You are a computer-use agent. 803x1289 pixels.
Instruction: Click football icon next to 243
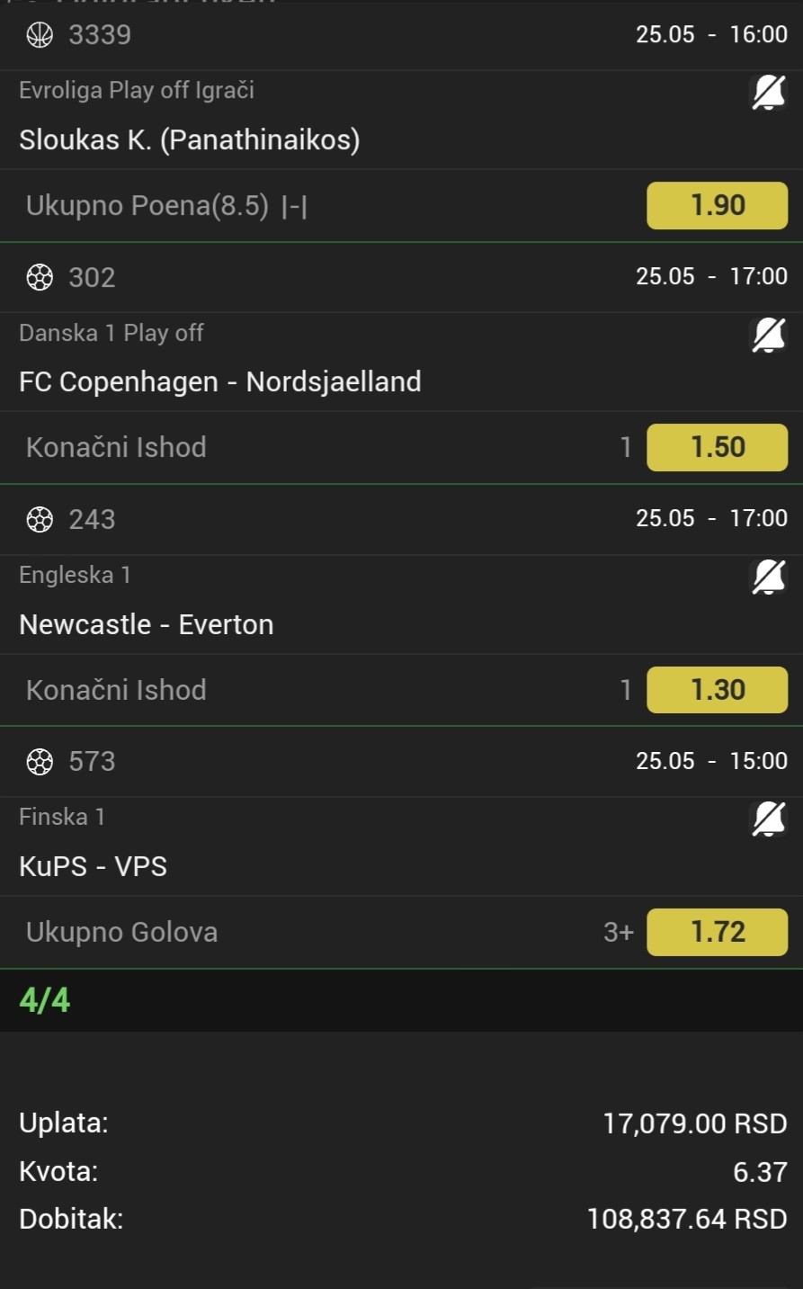pos(40,519)
